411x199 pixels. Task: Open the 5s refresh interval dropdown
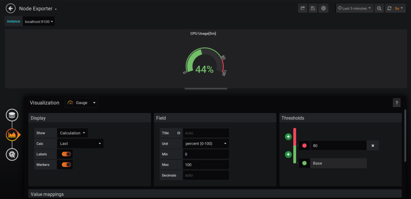[399, 9]
